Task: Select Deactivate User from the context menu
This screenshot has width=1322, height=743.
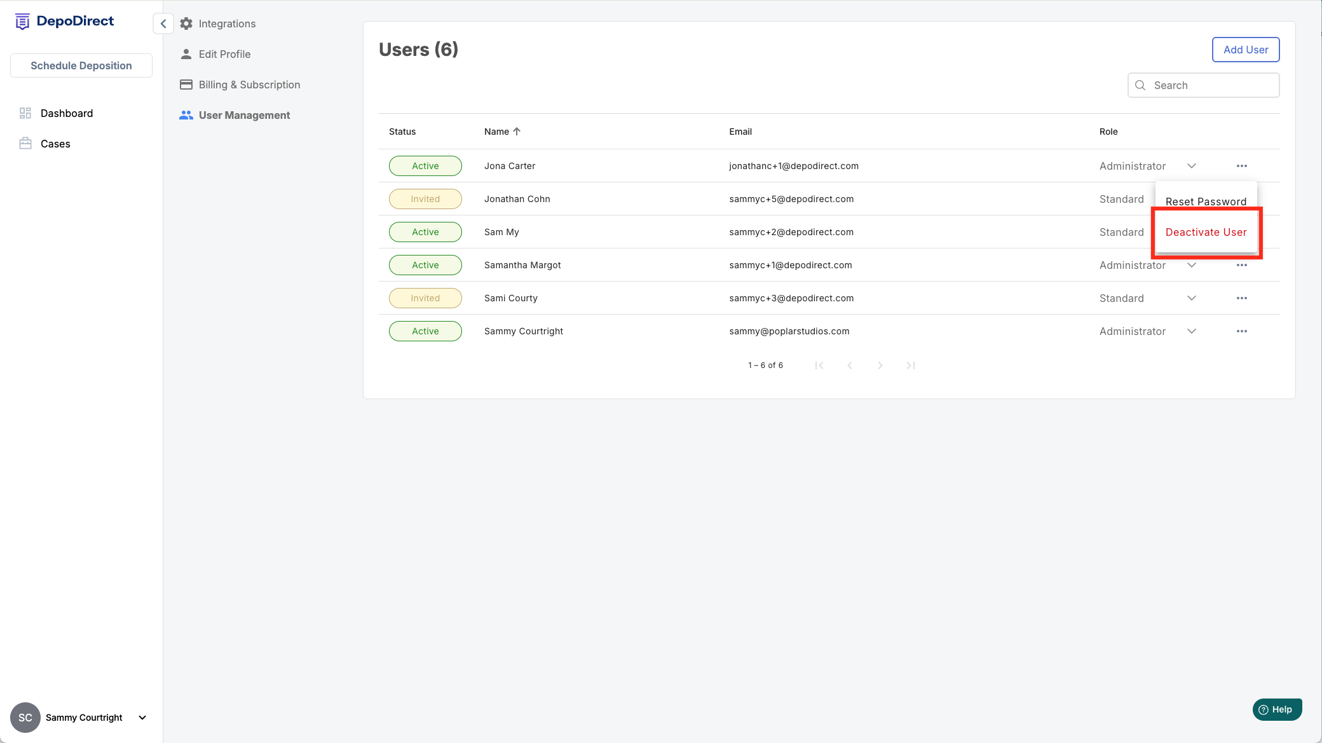Action: pos(1206,232)
